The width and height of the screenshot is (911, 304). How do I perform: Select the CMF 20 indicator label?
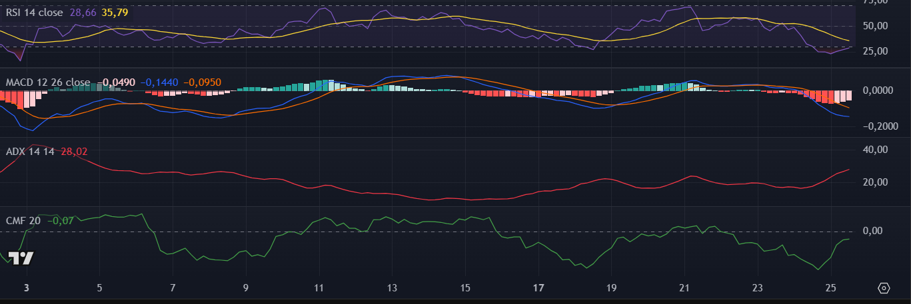click(23, 220)
